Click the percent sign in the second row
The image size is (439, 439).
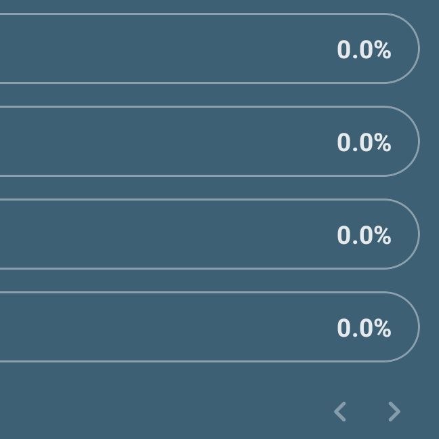[383, 142]
